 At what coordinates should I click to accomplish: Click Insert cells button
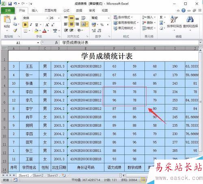[x=149, y=17]
